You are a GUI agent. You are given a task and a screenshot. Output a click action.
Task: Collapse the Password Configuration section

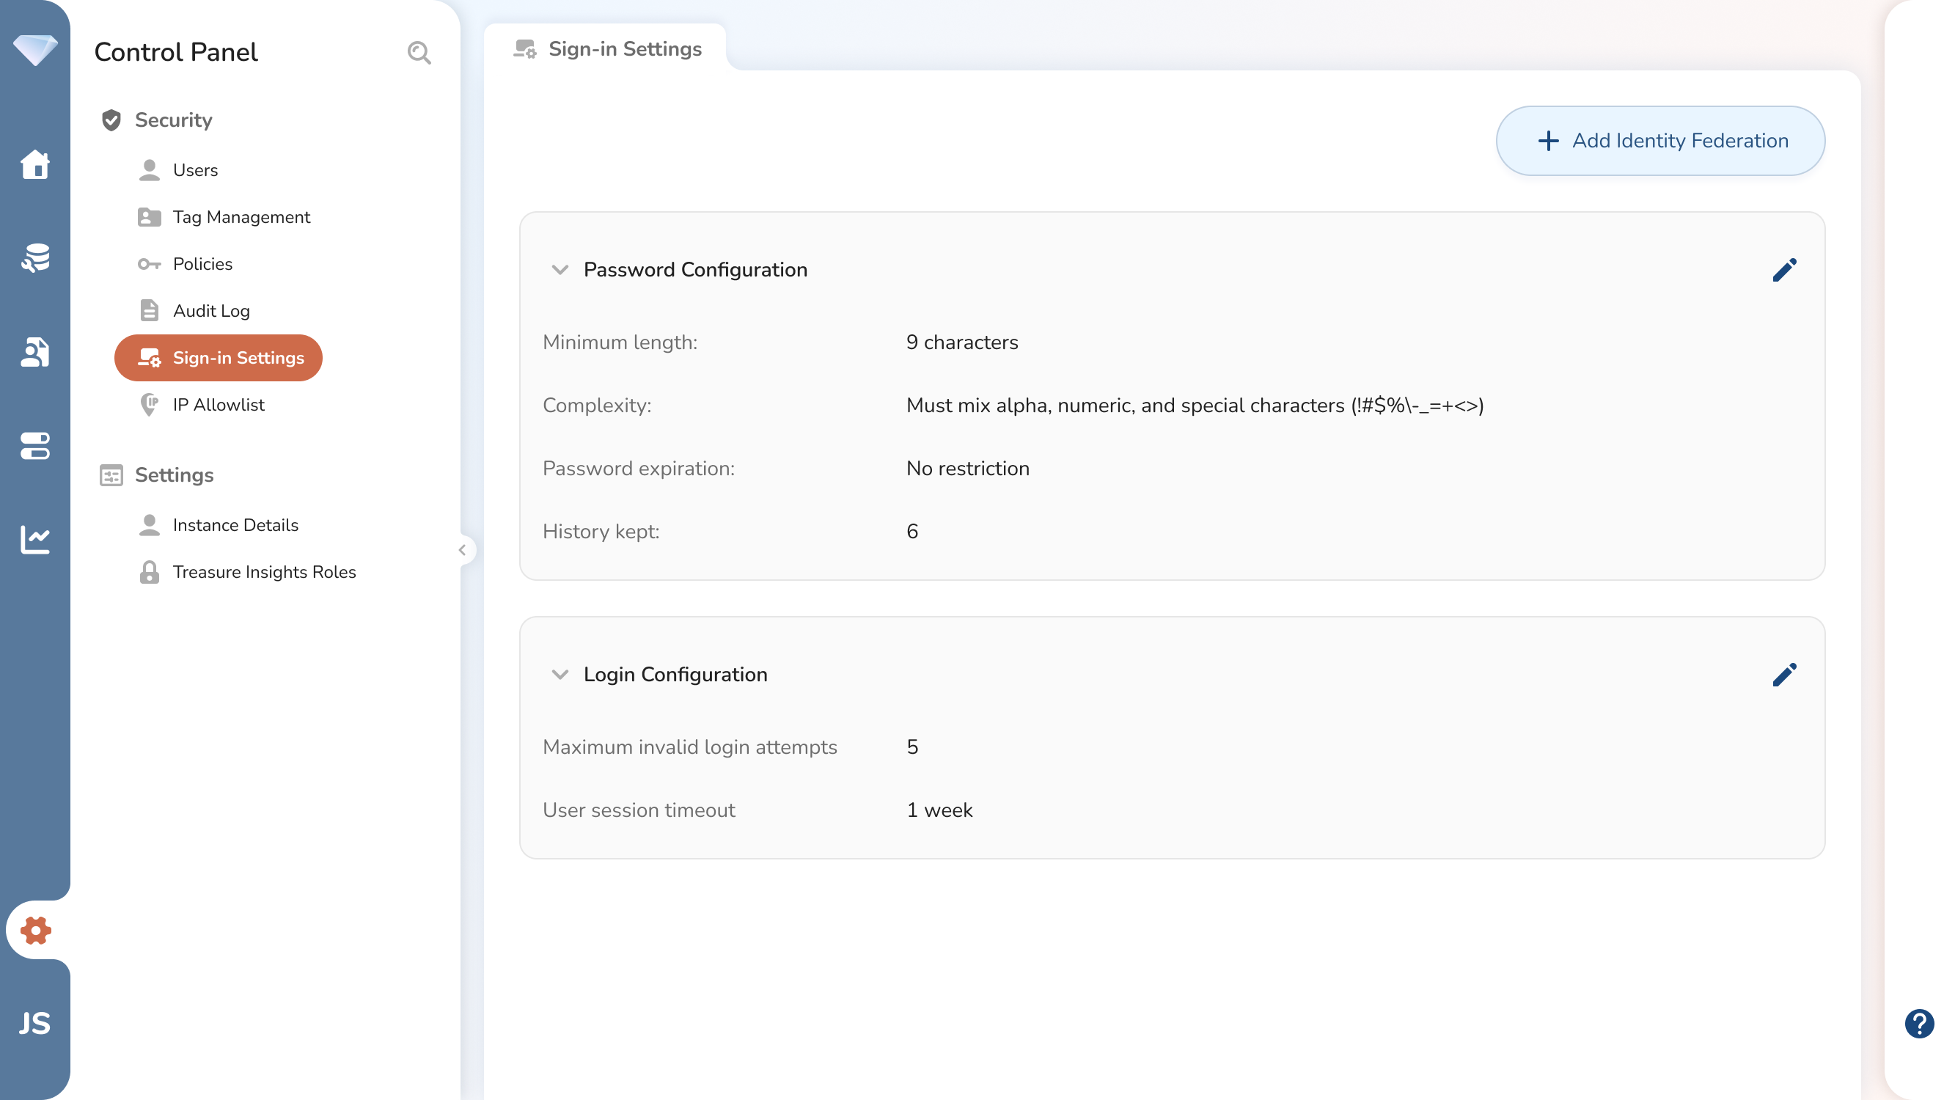560,269
